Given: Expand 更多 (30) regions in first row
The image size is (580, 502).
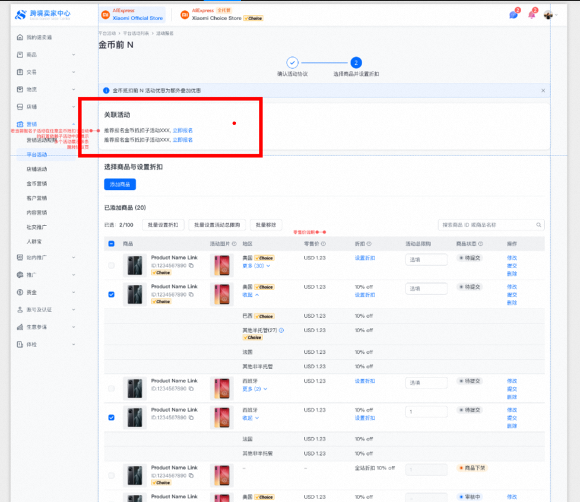Looking at the screenshot, I should 256,266.
